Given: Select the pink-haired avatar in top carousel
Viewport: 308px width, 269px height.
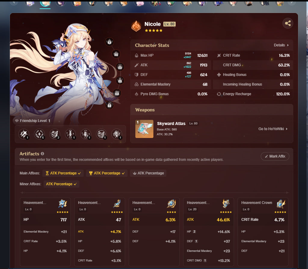Looking at the screenshot, I should coord(139,3).
